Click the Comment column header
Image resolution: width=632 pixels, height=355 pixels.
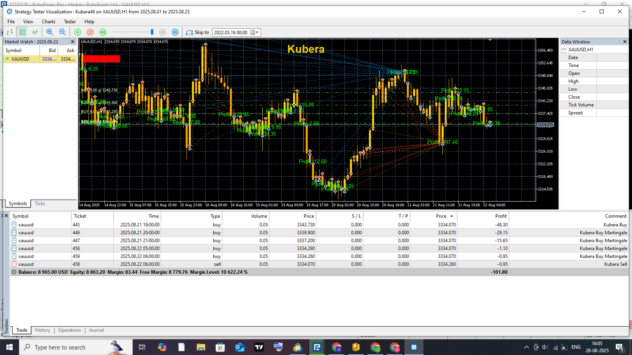(x=569, y=216)
